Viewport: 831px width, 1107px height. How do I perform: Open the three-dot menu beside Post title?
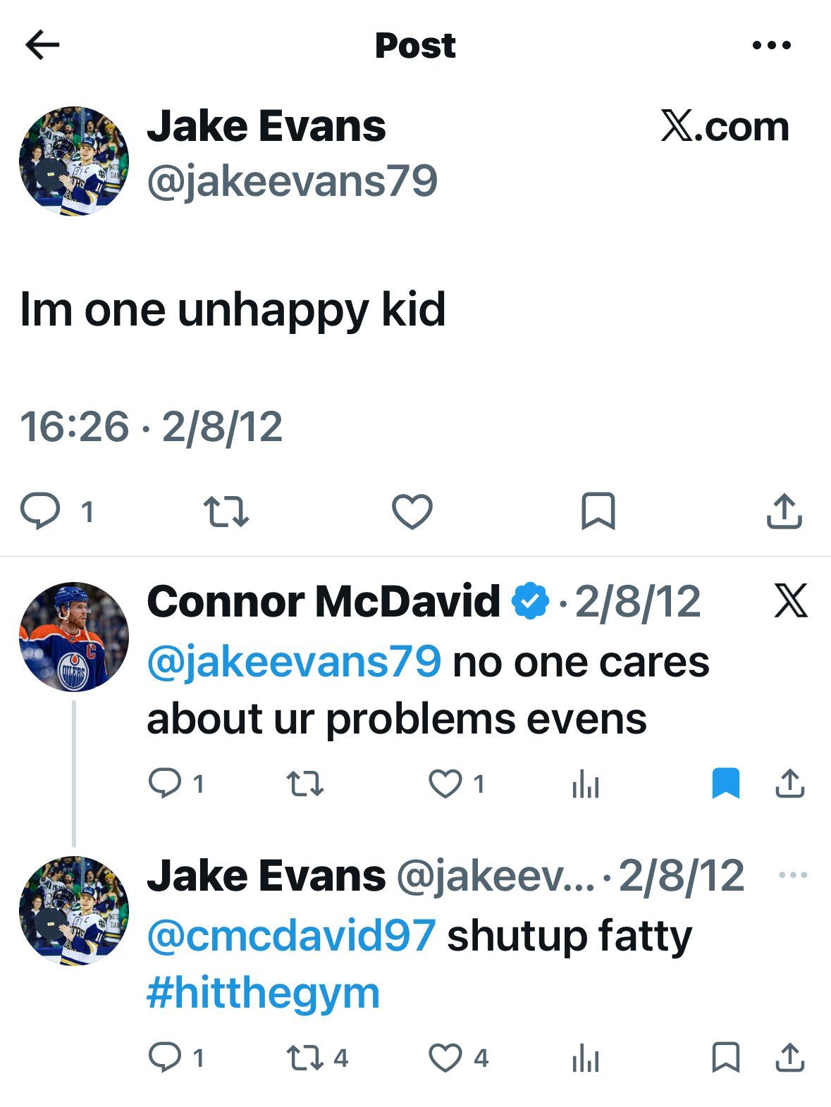pos(771,46)
